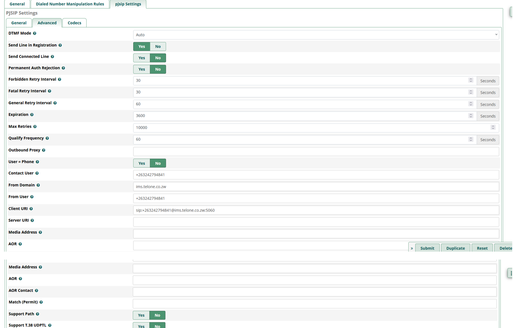Adjust Max Retries spinner control
The height and width of the screenshot is (328, 513).
(493, 127)
